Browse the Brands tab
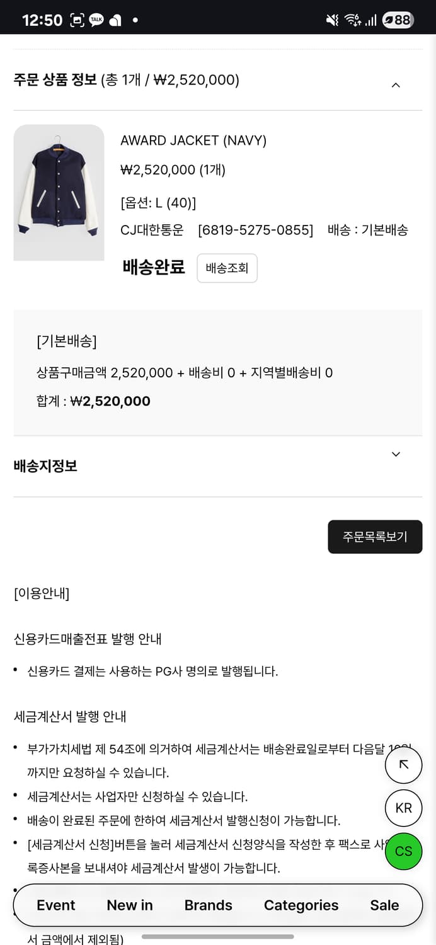Viewport: 436px width, 945px height. (208, 905)
